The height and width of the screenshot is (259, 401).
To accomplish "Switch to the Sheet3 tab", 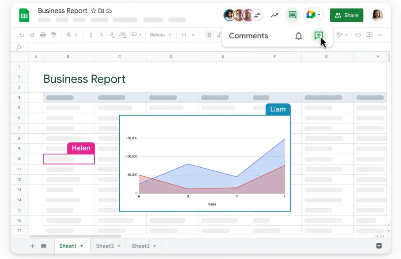I will [x=144, y=246].
